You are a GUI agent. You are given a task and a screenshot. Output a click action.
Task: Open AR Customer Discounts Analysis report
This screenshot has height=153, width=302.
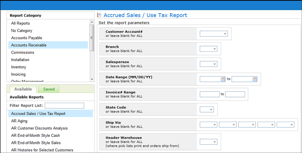(x=39, y=128)
